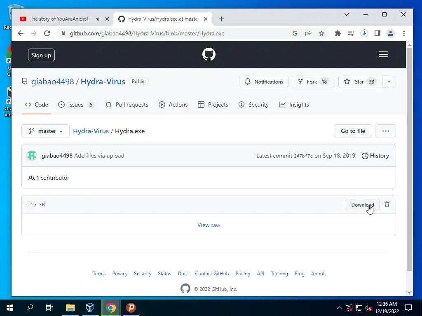Click the Google Translate icon in the address bar
Screen dimensions: 422x316
point(295,33)
